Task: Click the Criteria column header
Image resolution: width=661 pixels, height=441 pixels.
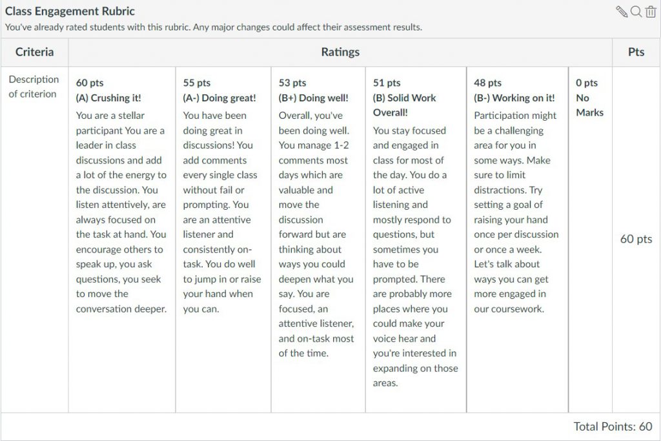Action: tap(35, 52)
